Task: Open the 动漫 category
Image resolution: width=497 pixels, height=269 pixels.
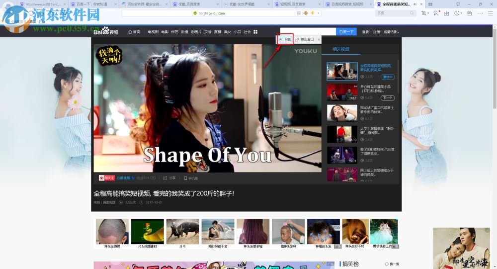Action: 184,32
